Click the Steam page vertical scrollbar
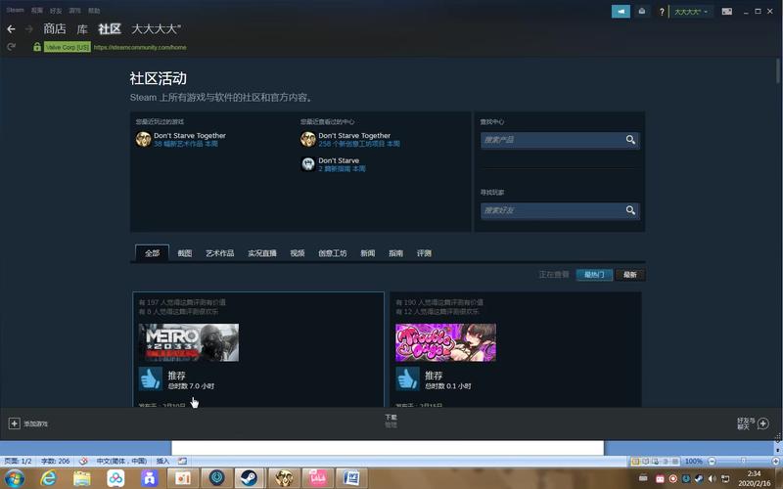Viewport: 783px width, 489px height. 778,70
